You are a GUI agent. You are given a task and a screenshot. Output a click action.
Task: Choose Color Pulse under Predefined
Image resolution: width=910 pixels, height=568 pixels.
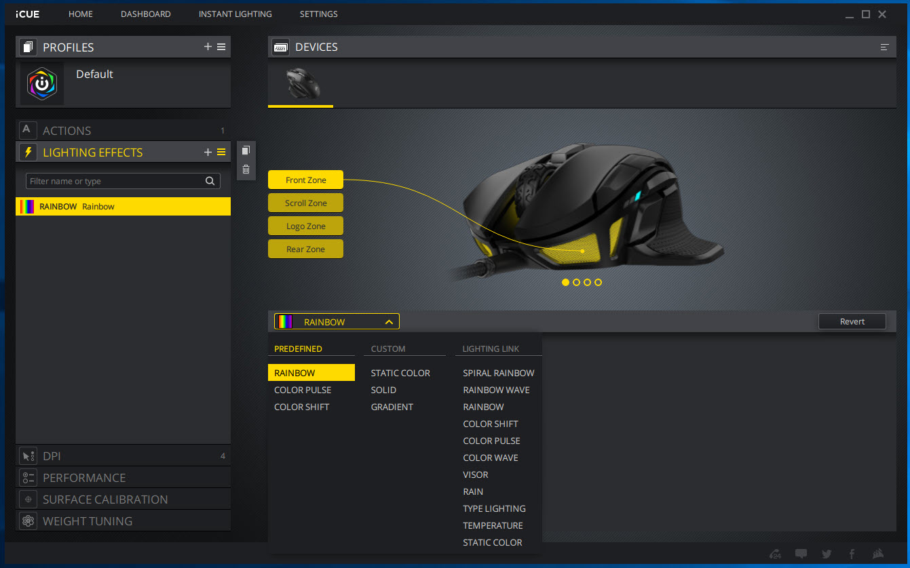tap(303, 390)
